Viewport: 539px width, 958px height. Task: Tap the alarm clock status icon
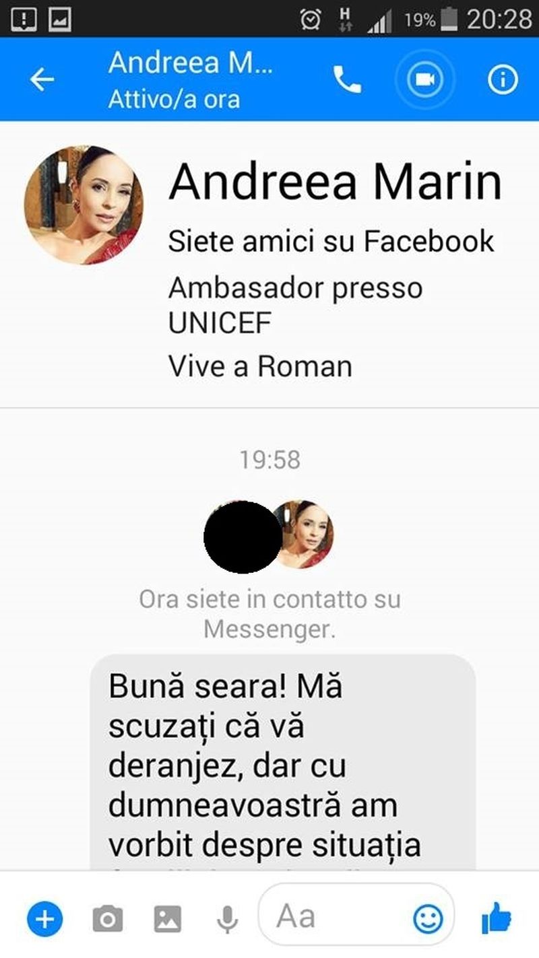pos(310,20)
